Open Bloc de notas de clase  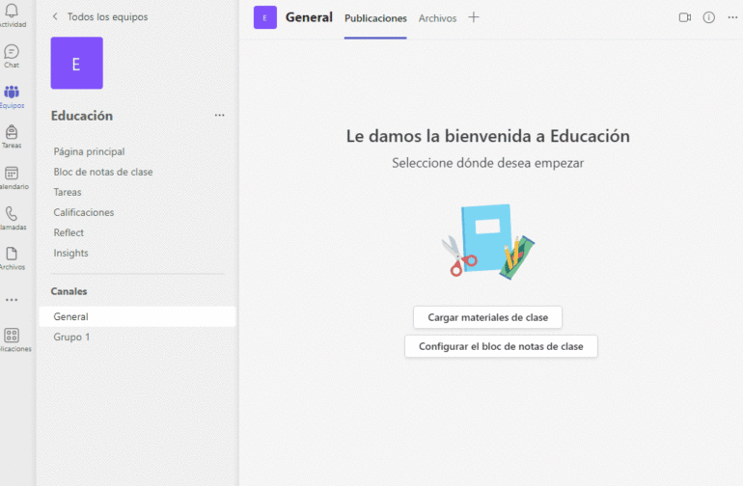point(103,172)
